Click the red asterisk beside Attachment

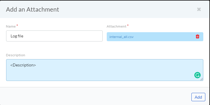point(128,26)
